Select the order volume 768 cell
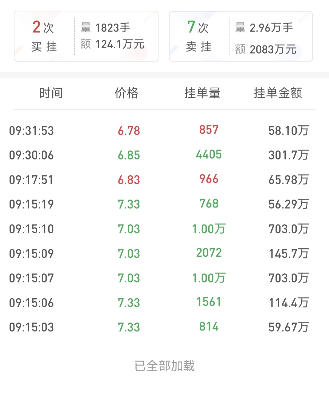 [x=209, y=204]
